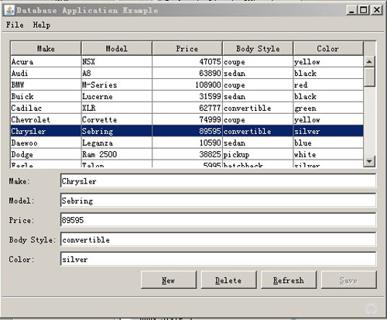Click the Refresh button
Screen dimensions: 387x320
(289, 280)
